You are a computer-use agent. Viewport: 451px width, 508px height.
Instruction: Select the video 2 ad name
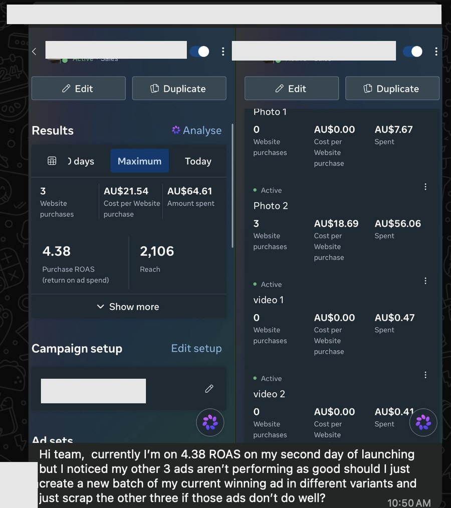point(269,394)
